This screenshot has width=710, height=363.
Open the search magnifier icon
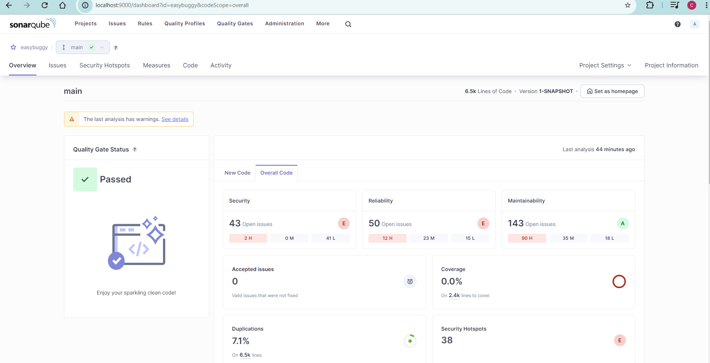(348, 24)
